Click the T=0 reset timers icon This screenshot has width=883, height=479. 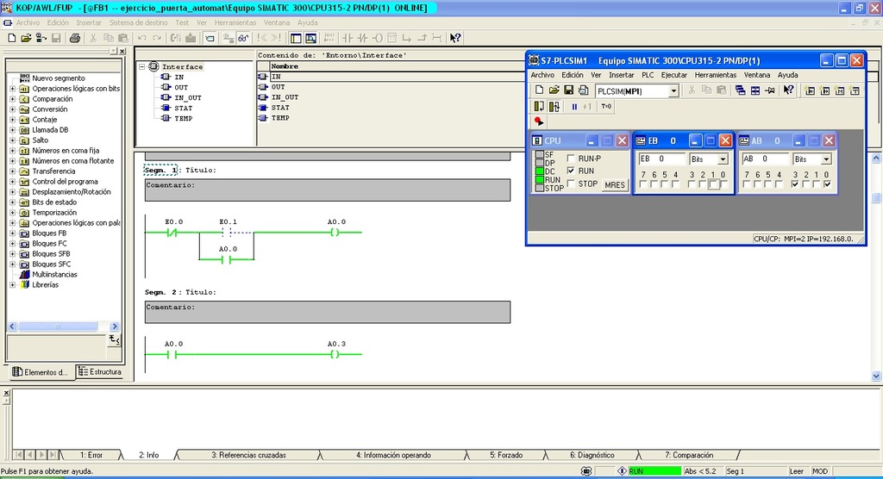pyautogui.click(x=606, y=107)
